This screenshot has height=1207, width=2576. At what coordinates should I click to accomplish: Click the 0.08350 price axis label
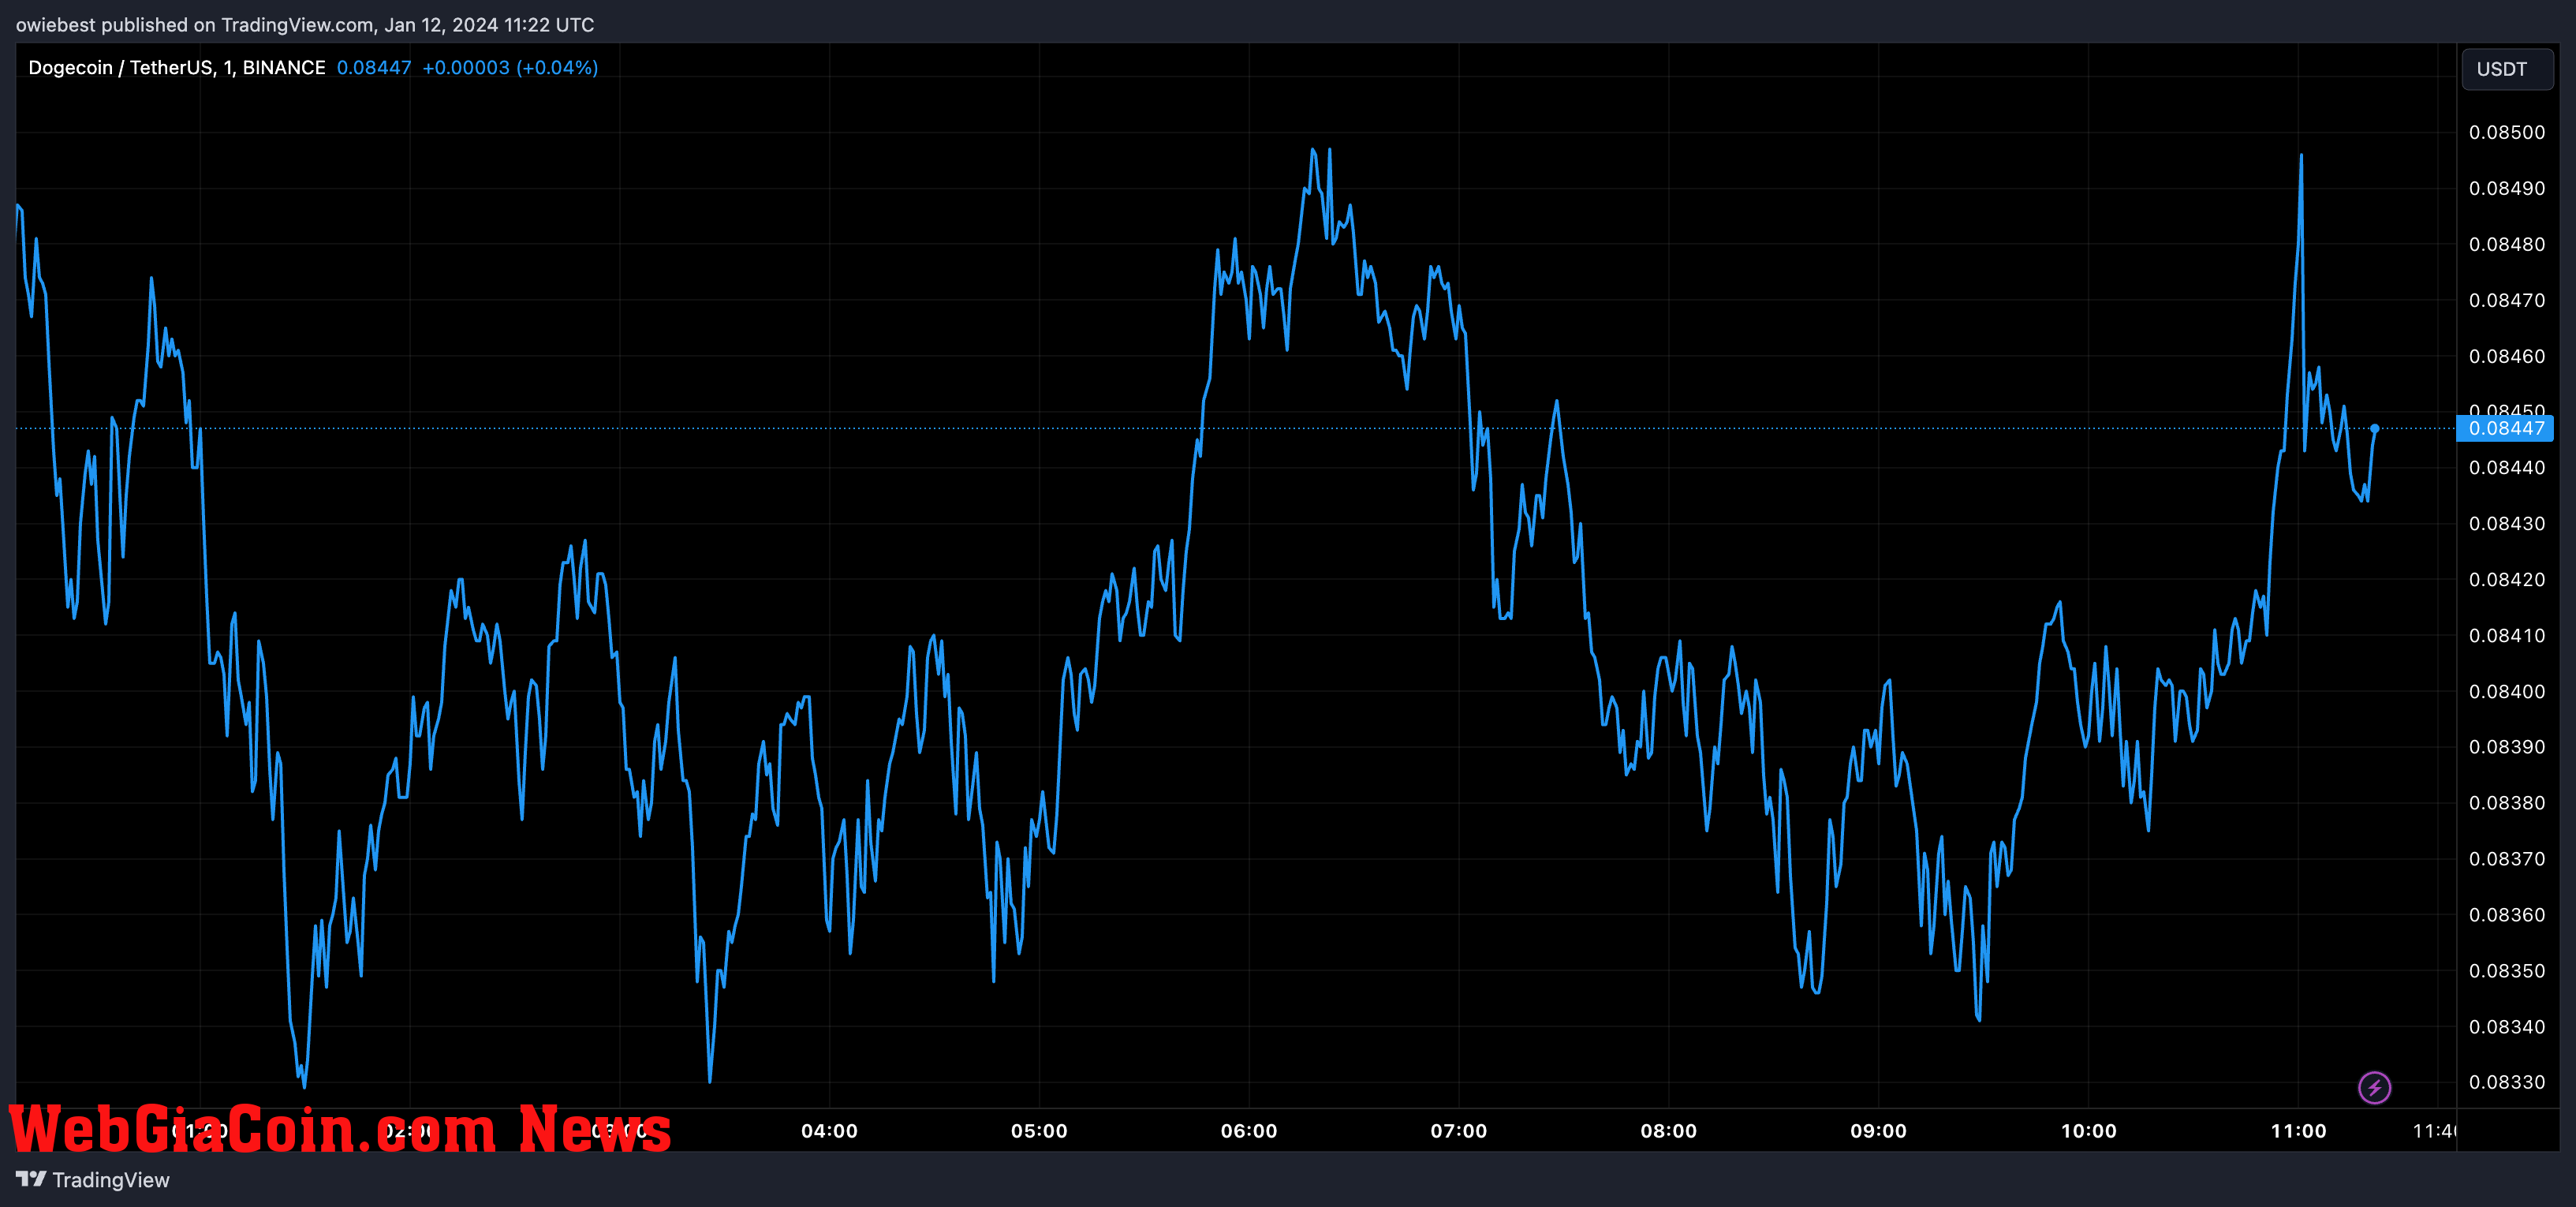(2506, 971)
